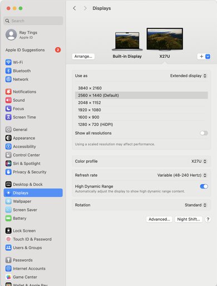Open Focus moon icon
The height and width of the screenshot is (286, 217).
[8, 109]
